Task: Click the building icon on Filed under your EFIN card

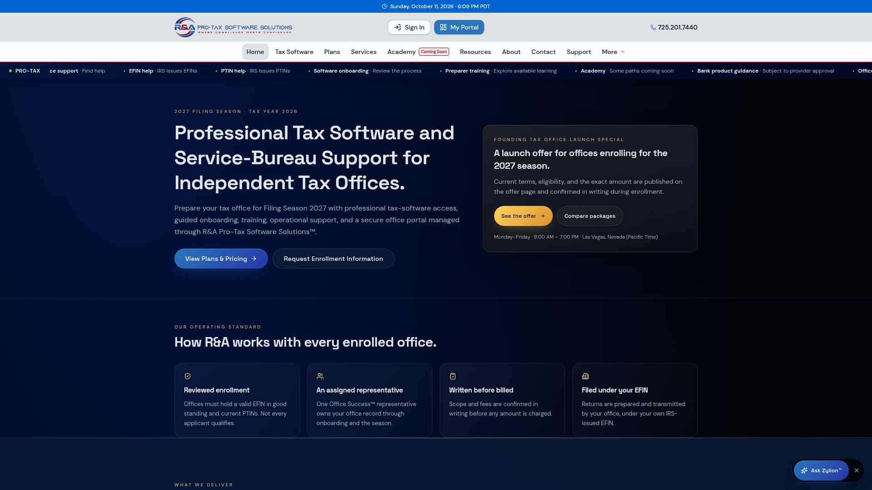Action: coord(585,376)
